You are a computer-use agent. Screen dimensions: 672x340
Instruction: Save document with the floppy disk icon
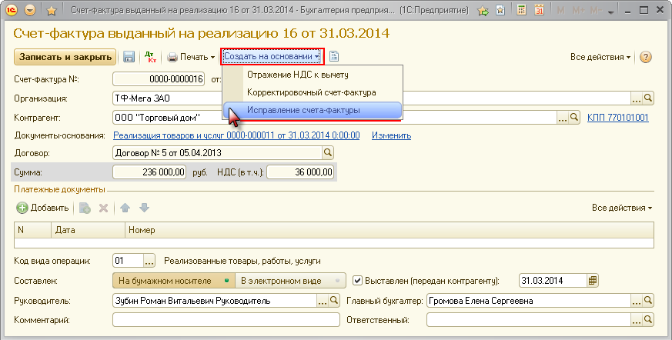click(129, 57)
